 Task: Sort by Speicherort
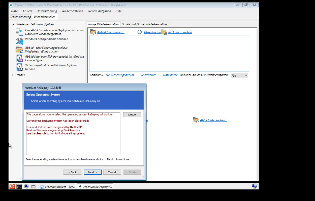tap(148, 75)
